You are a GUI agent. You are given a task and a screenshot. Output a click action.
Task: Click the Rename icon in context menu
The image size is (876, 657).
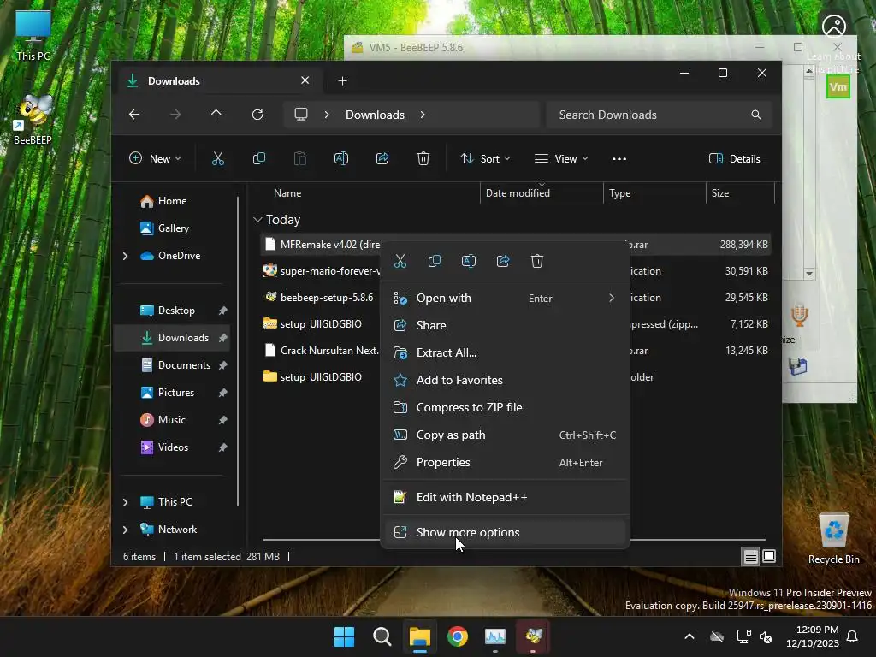pyautogui.click(x=469, y=261)
